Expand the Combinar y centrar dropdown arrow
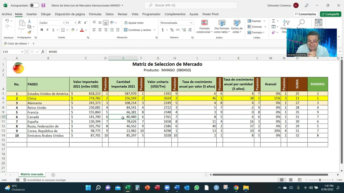The height and width of the screenshot is (193, 344). [x=155, y=30]
